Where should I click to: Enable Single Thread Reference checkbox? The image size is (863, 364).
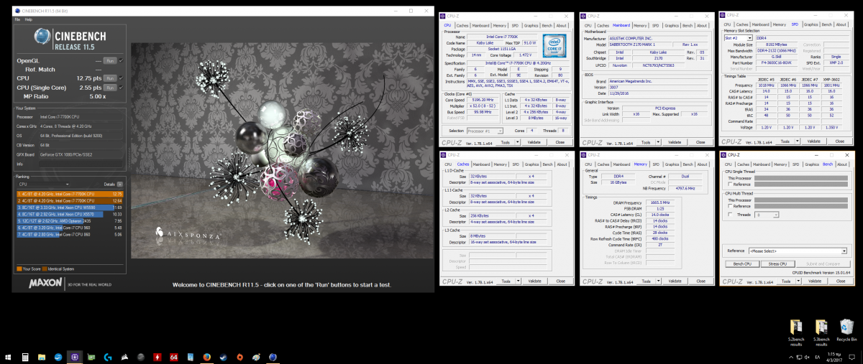[730, 184]
